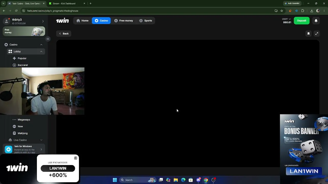Open Chrome downloads
This screenshot has width=328, height=184.
pos(312,11)
